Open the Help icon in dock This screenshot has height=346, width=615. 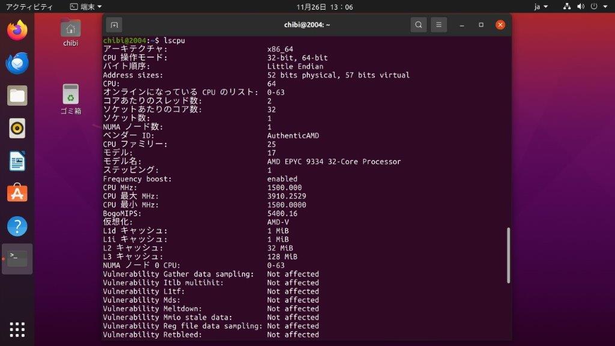coord(17,226)
